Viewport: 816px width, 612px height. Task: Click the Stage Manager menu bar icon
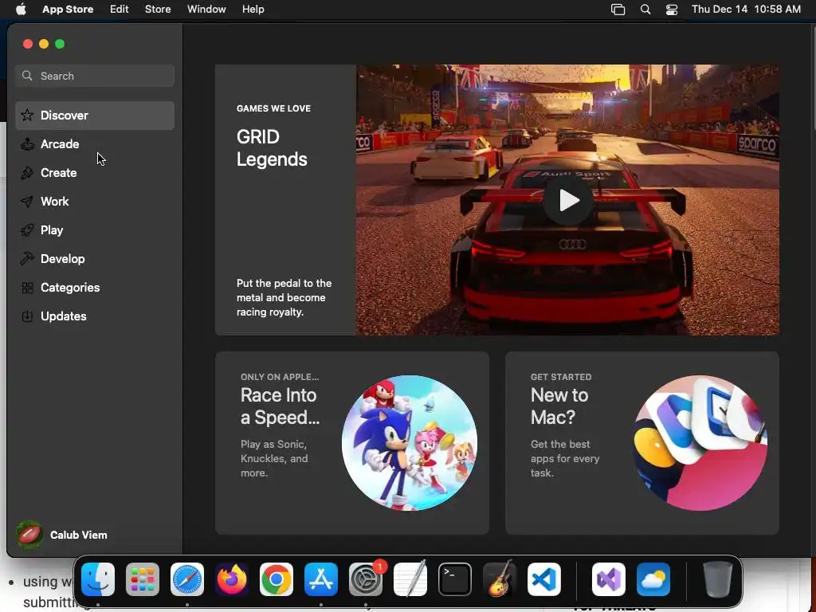pos(618,10)
